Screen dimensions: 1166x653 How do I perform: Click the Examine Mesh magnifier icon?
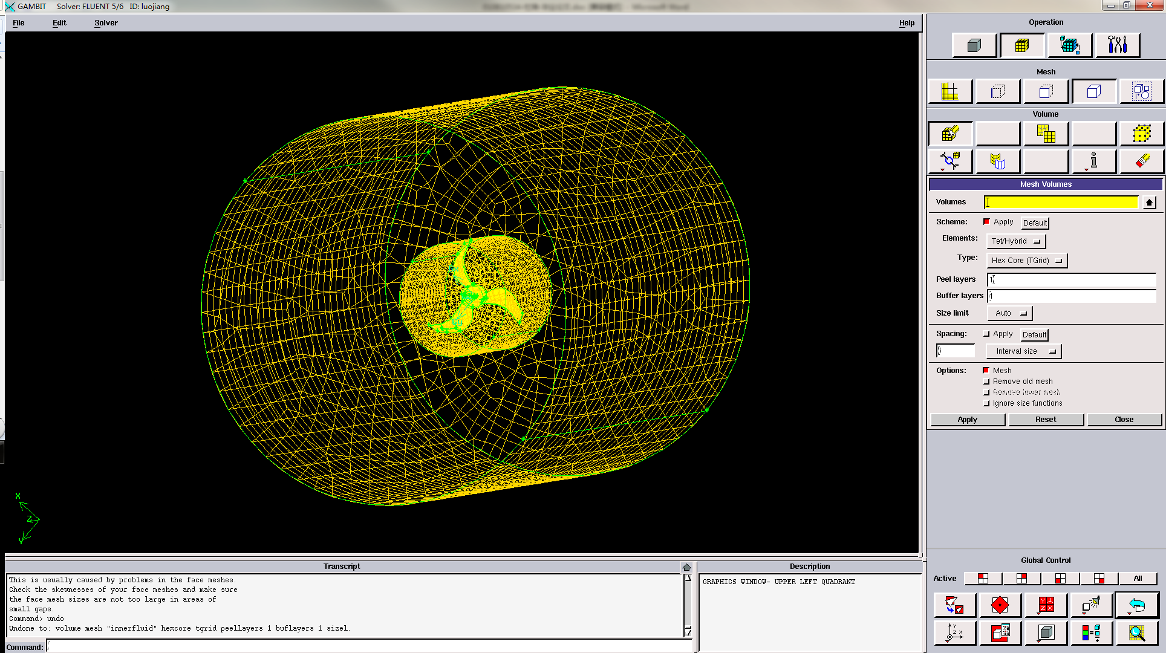(x=1136, y=633)
